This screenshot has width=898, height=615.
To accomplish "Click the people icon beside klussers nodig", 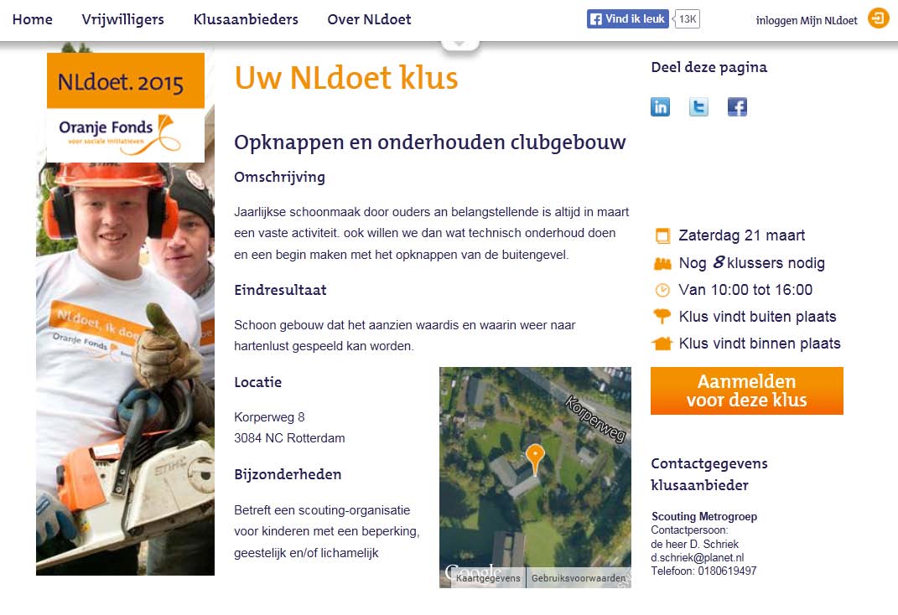I will click(x=662, y=264).
